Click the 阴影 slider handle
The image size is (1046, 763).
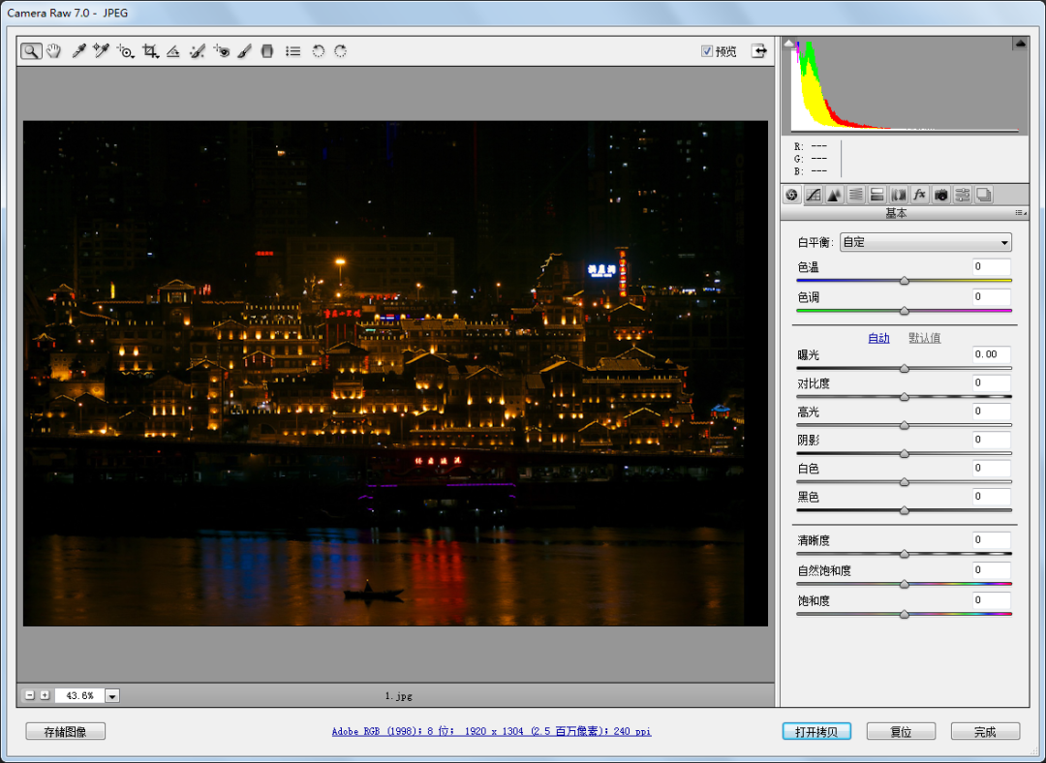click(904, 453)
